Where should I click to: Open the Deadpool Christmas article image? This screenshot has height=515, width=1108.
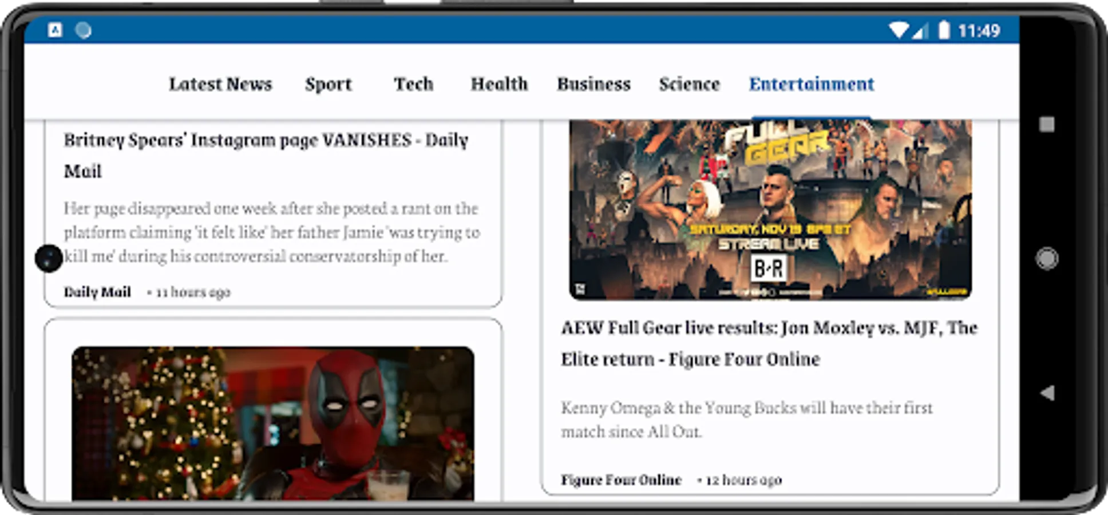[273, 423]
